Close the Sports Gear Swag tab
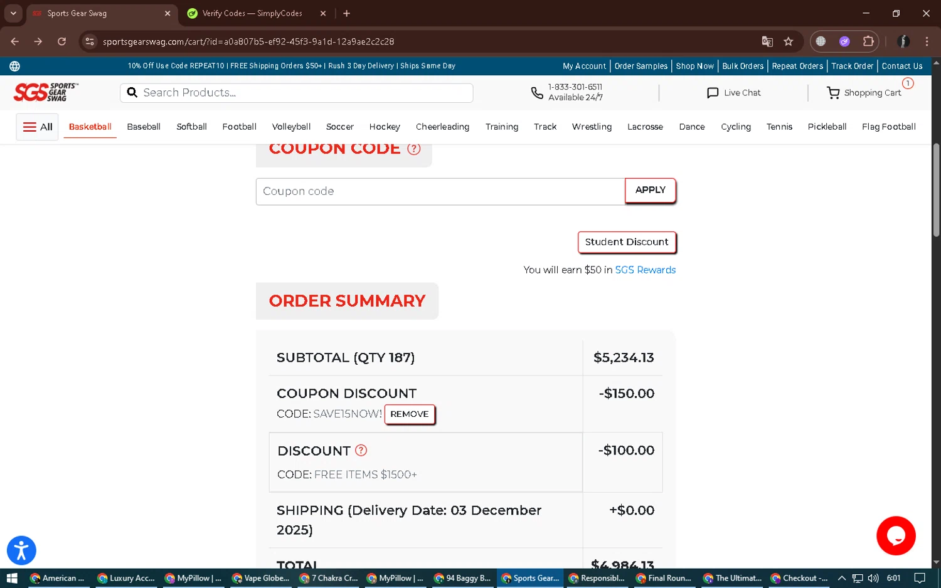 point(167,13)
